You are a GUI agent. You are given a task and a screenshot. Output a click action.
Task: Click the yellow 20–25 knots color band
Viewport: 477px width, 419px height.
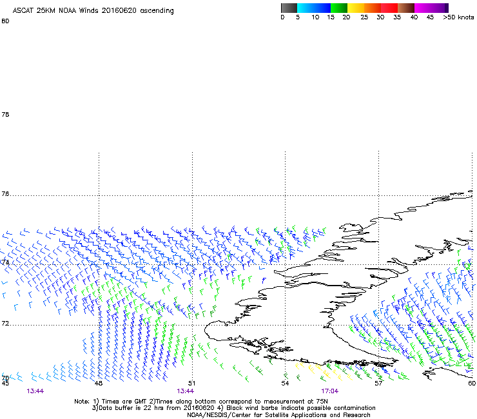click(x=356, y=8)
